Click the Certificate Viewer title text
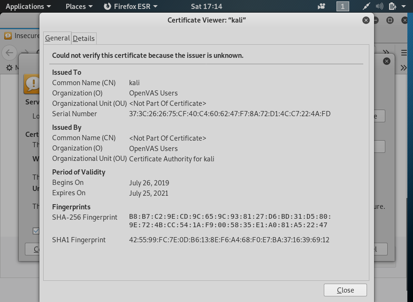This screenshot has height=302, width=413. click(x=206, y=20)
